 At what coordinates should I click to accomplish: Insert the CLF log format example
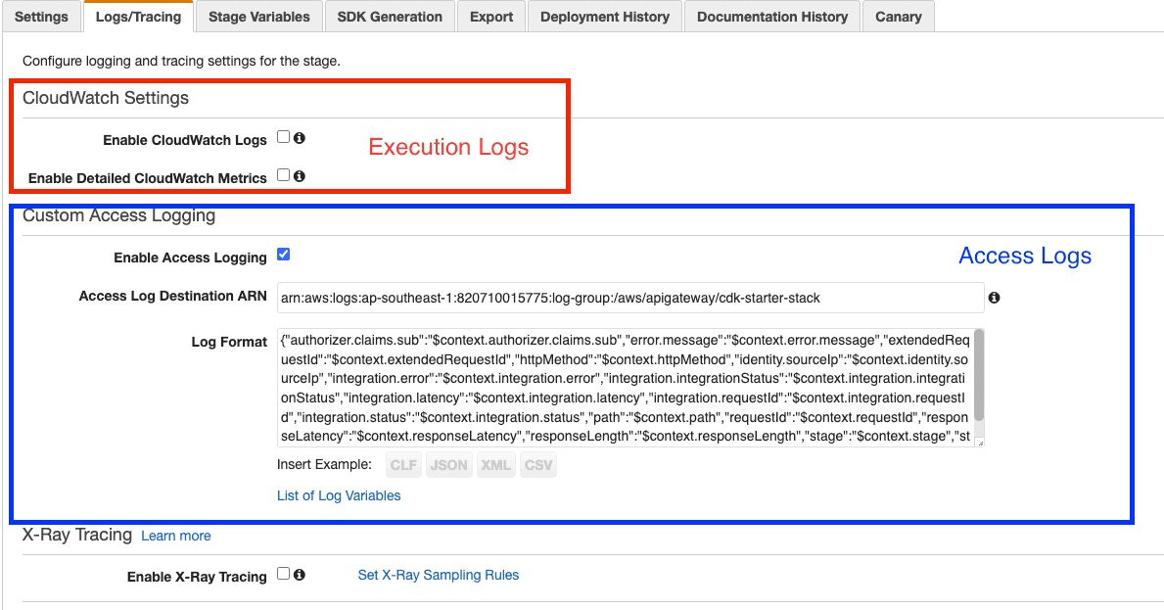pos(402,464)
